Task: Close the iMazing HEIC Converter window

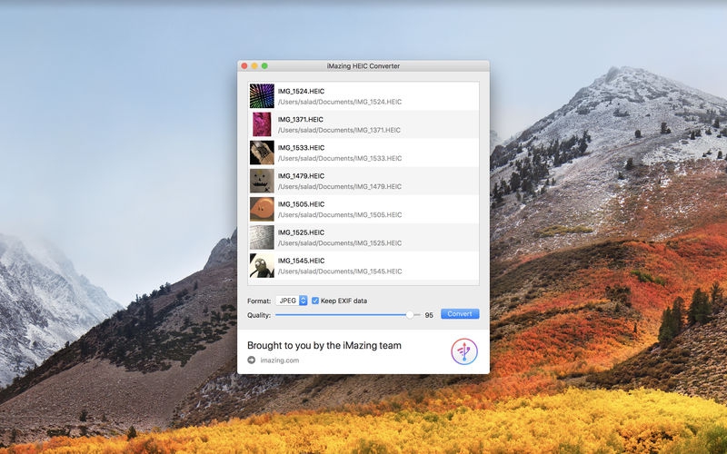Action: point(244,65)
